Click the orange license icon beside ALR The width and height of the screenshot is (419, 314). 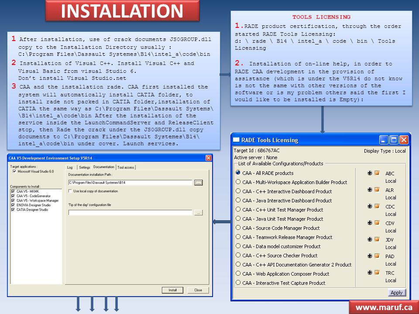(377, 190)
